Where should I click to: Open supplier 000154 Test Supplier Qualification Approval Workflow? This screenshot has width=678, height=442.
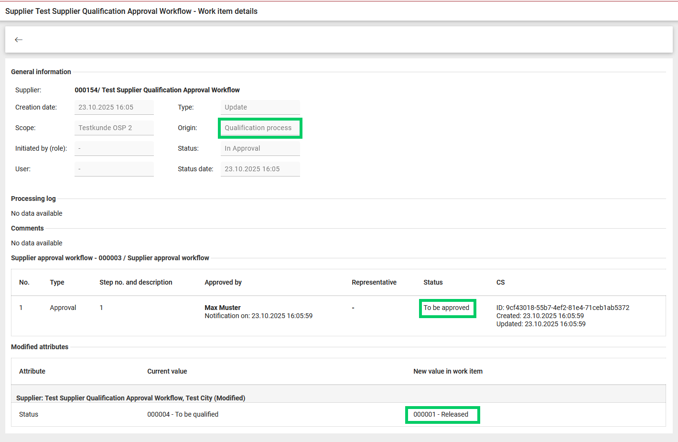(157, 90)
